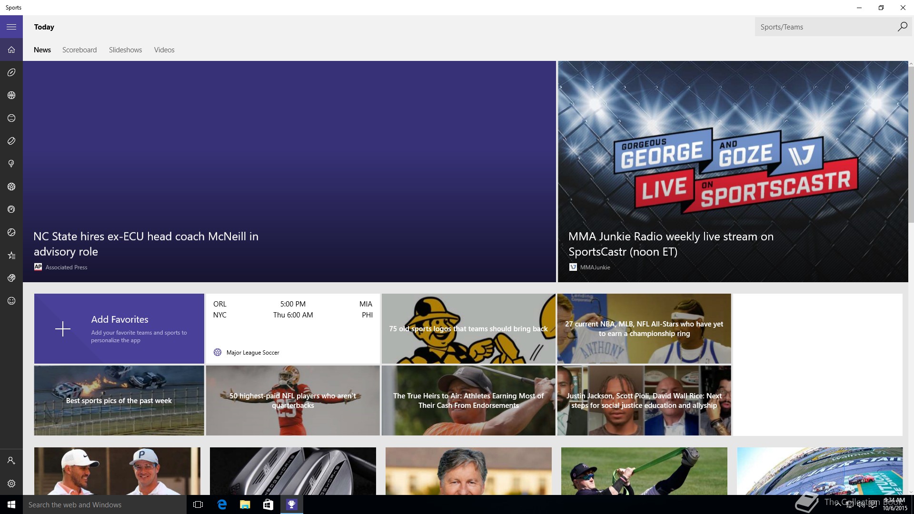Image resolution: width=914 pixels, height=514 pixels.
Task: Open Best sports pics of past week
Action: [x=119, y=401]
